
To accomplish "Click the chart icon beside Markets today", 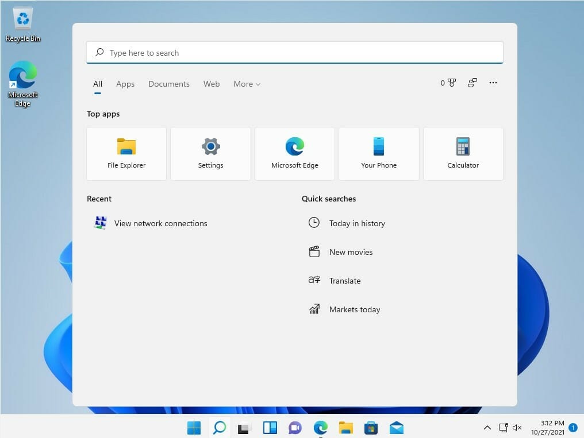I will pos(314,309).
